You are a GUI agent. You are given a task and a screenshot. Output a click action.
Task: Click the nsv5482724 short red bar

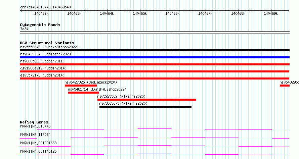[x=84, y=93]
